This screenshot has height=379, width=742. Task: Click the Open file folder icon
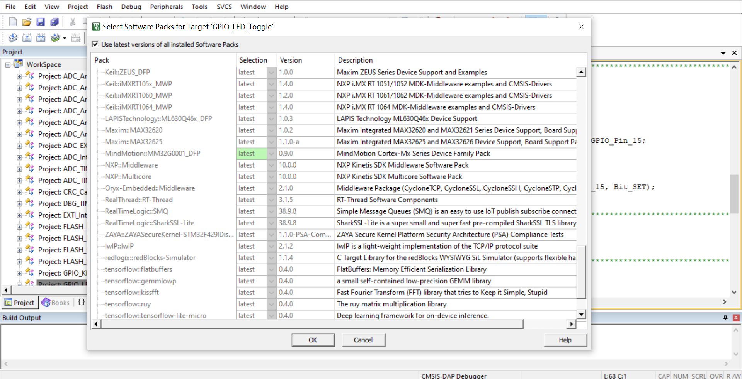point(27,22)
